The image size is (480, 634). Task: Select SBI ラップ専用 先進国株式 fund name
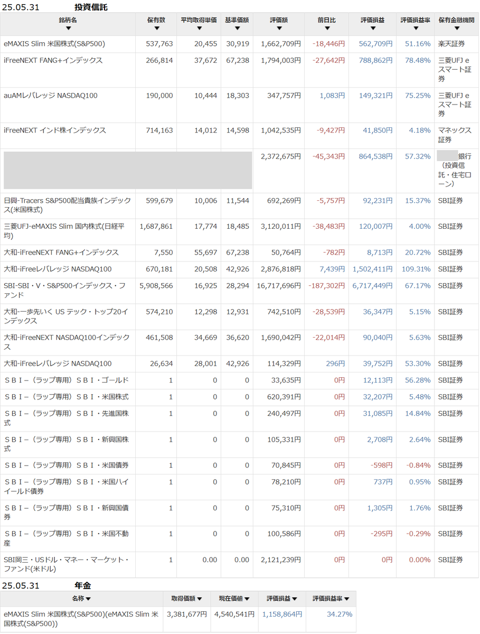tap(67, 418)
